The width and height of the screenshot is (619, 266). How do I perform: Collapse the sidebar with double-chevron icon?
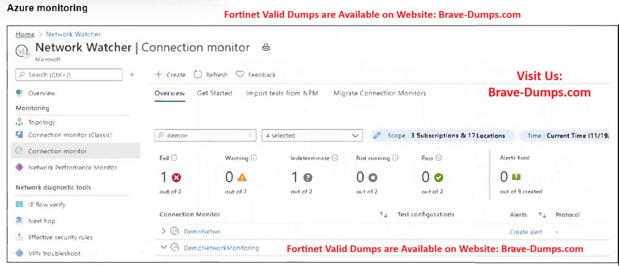(132, 75)
